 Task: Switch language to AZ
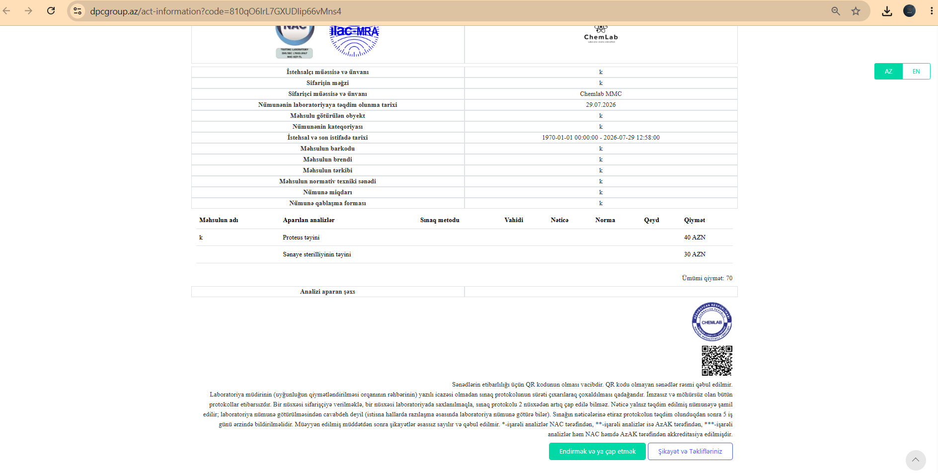888,72
